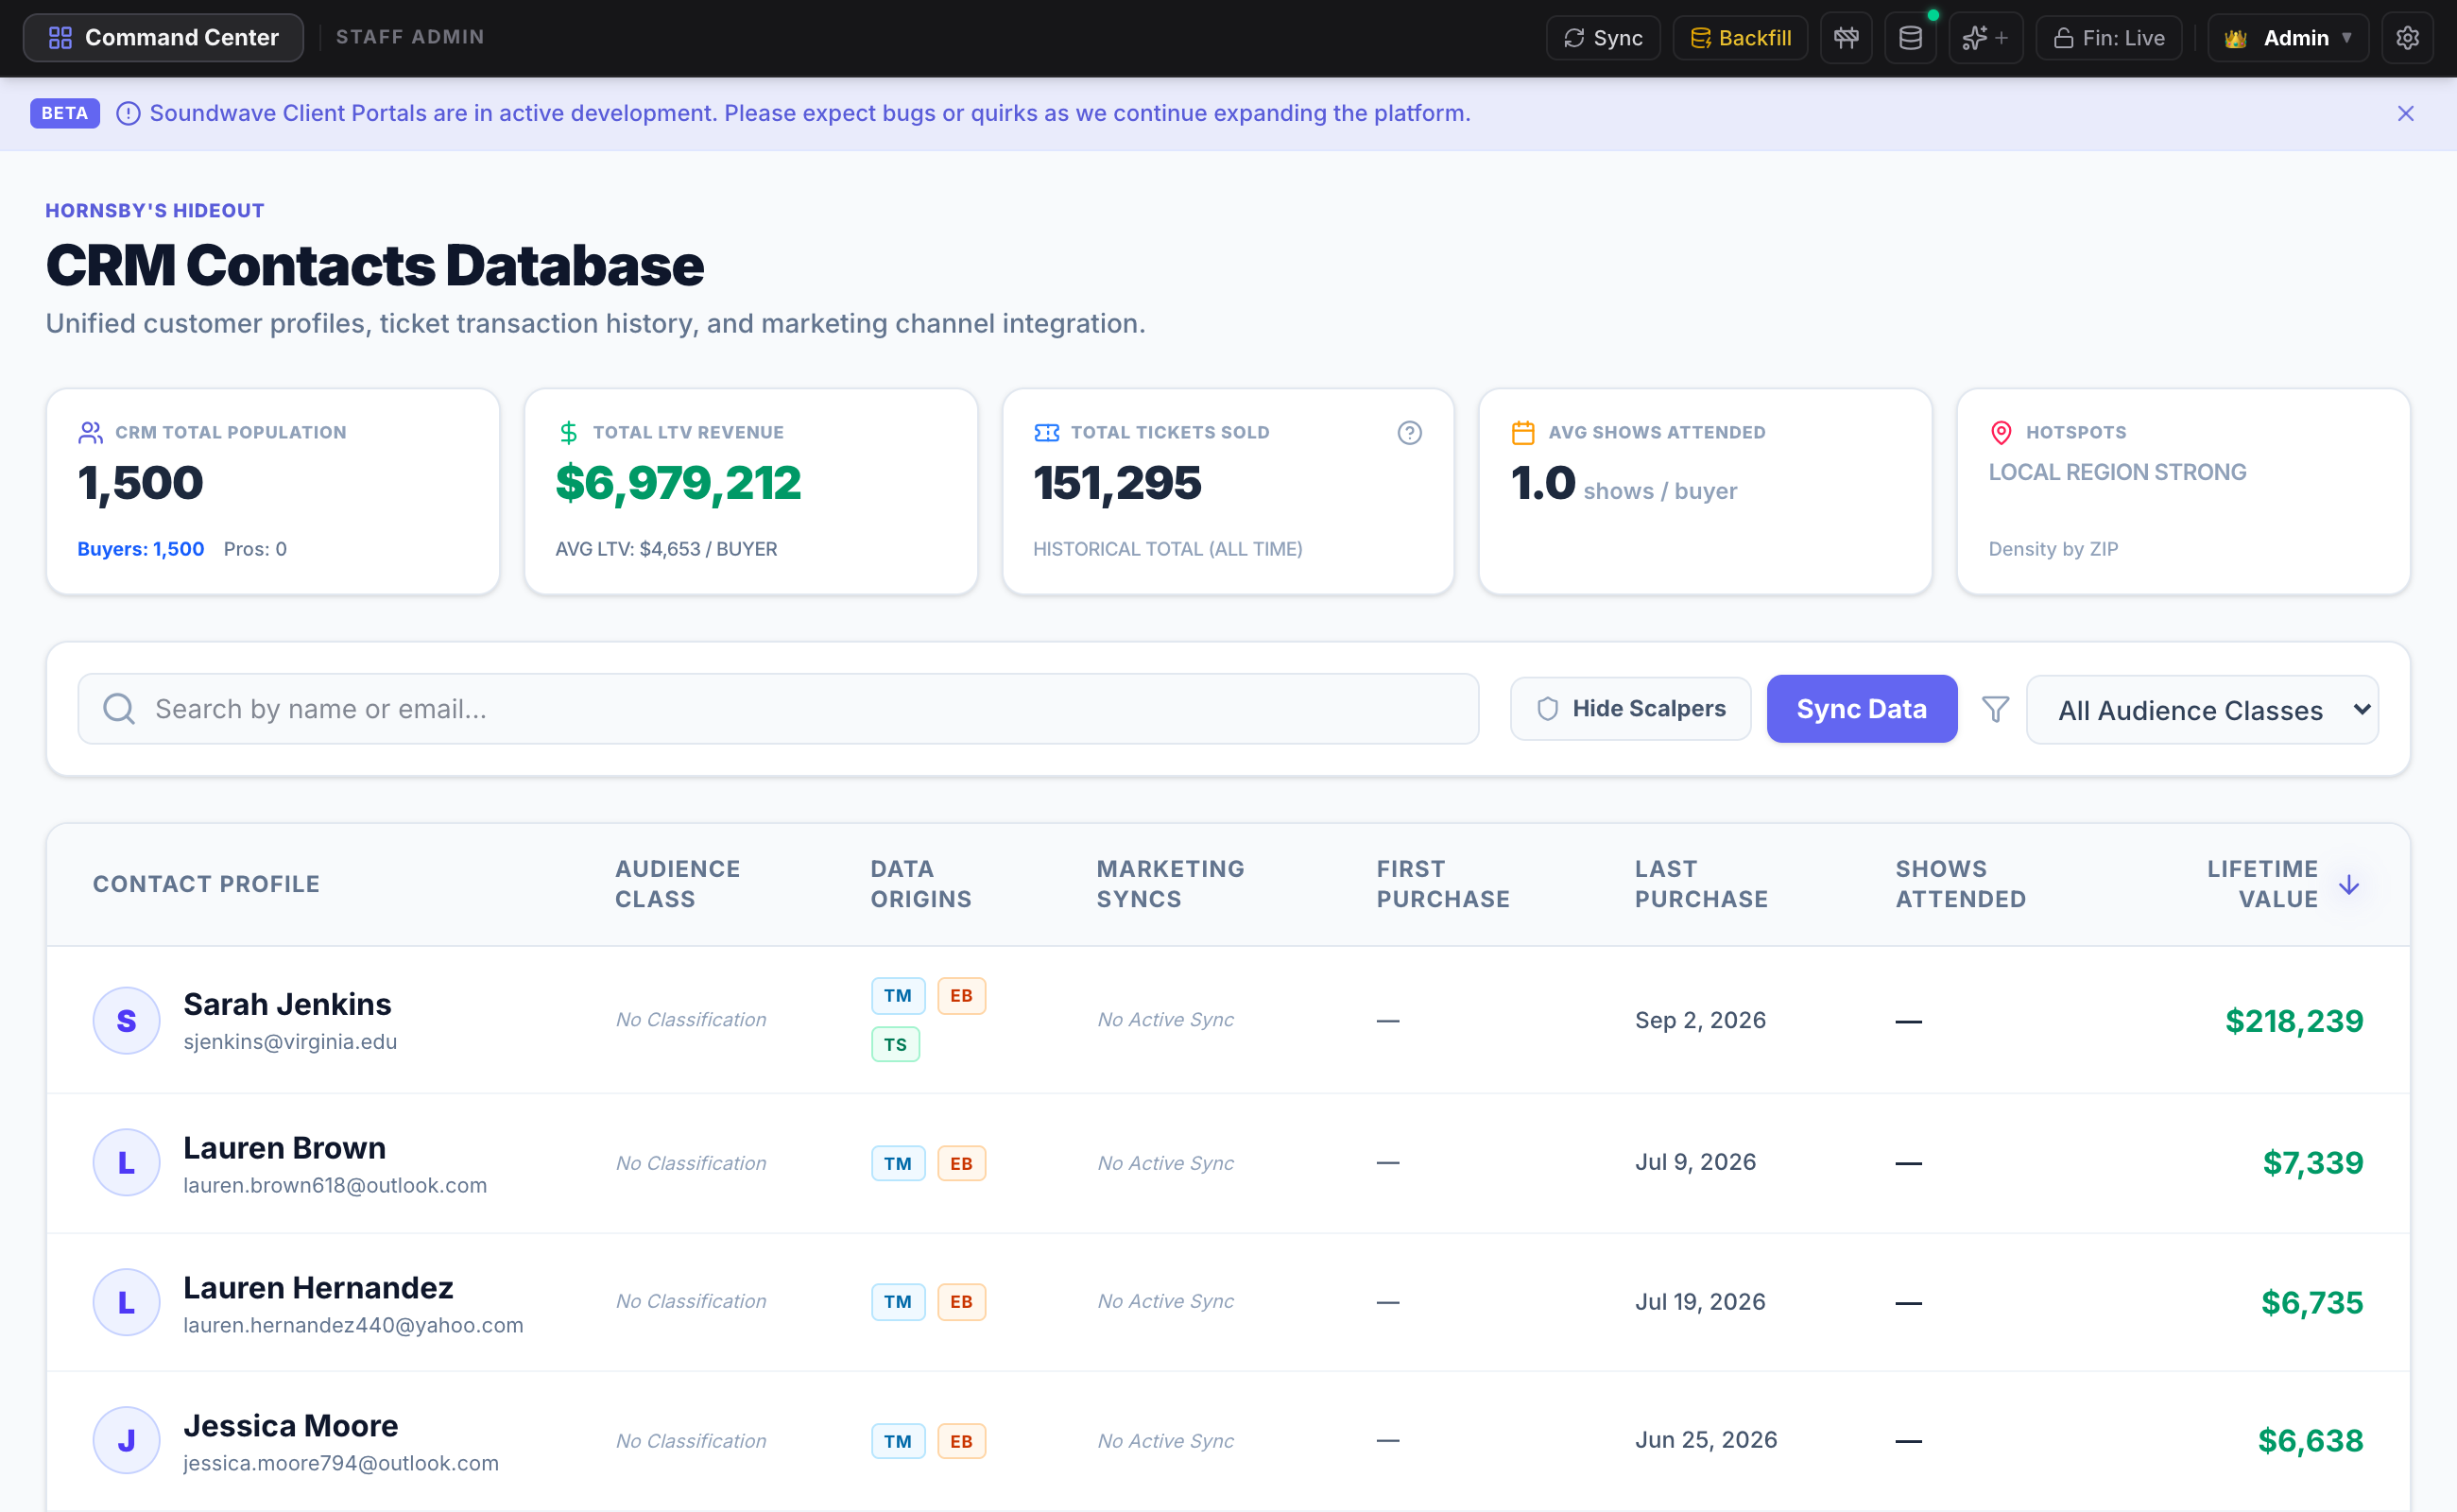Sort by Shows Attended column
Screen dimensions: 2457x1512
point(1960,884)
